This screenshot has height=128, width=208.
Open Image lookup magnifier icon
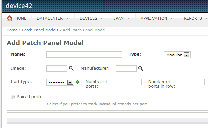click(71, 68)
